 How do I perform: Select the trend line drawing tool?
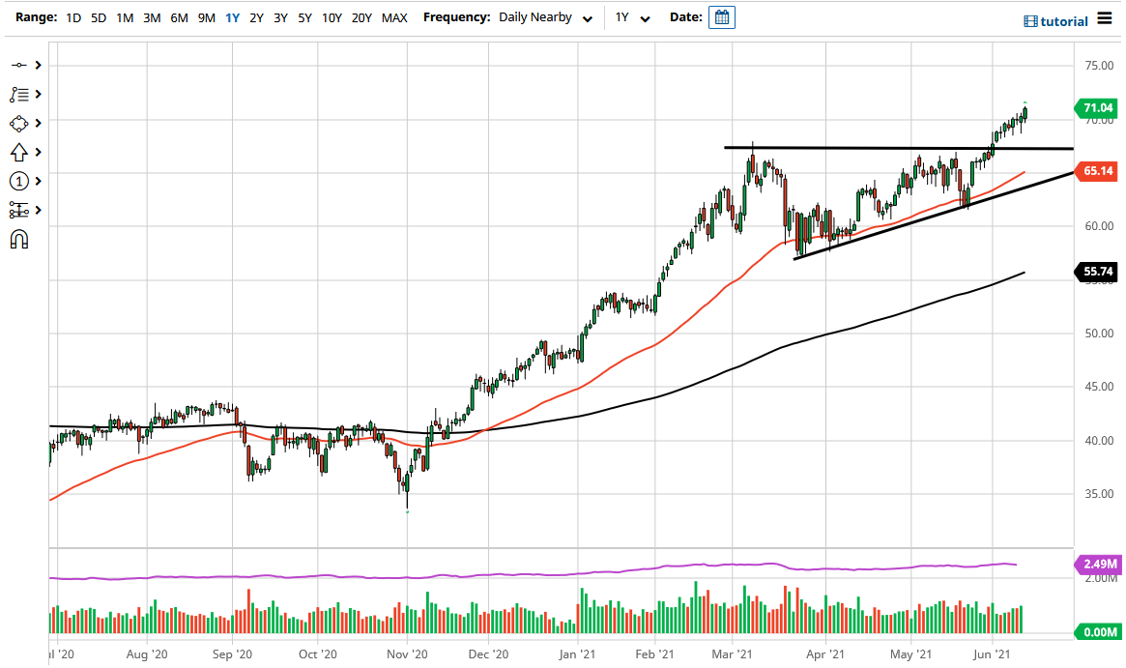click(x=19, y=65)
